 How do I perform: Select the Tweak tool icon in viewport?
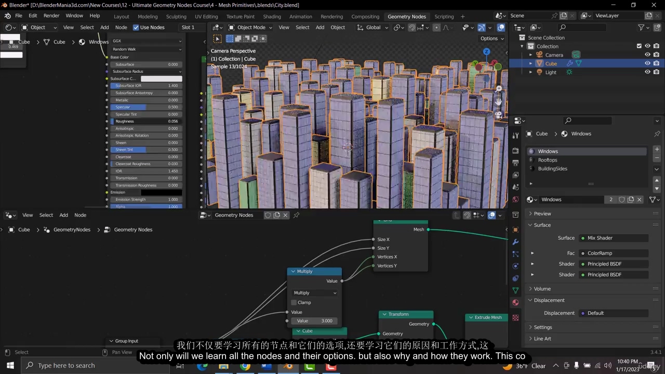218,39
